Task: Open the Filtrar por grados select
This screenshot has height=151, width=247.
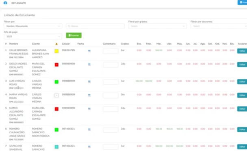Action: pos(158,26)
